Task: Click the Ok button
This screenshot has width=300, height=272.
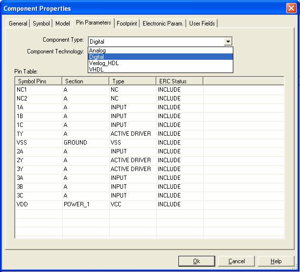Action: 197,261
